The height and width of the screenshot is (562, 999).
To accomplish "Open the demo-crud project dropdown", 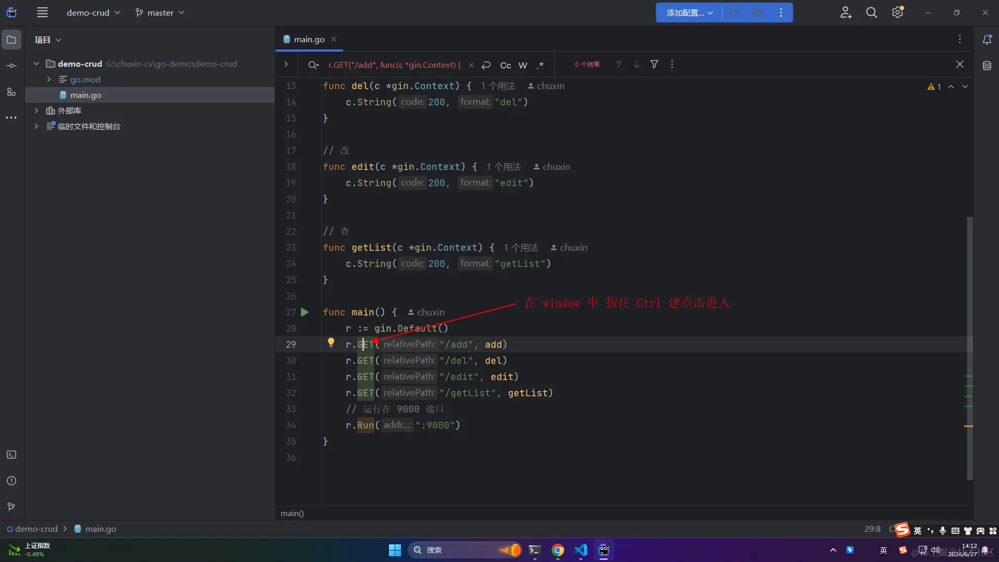I will tap(93, 13).
